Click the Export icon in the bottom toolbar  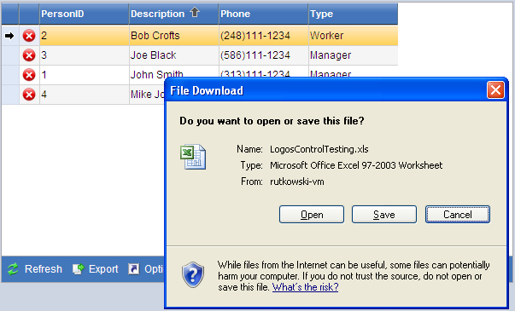[79, 269]
